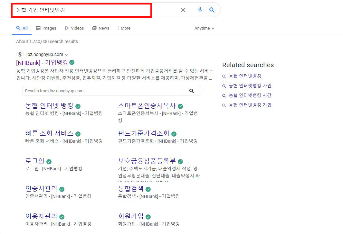Open the 로그인 sitelink
The image size is (343, 234).
[35, 161]
